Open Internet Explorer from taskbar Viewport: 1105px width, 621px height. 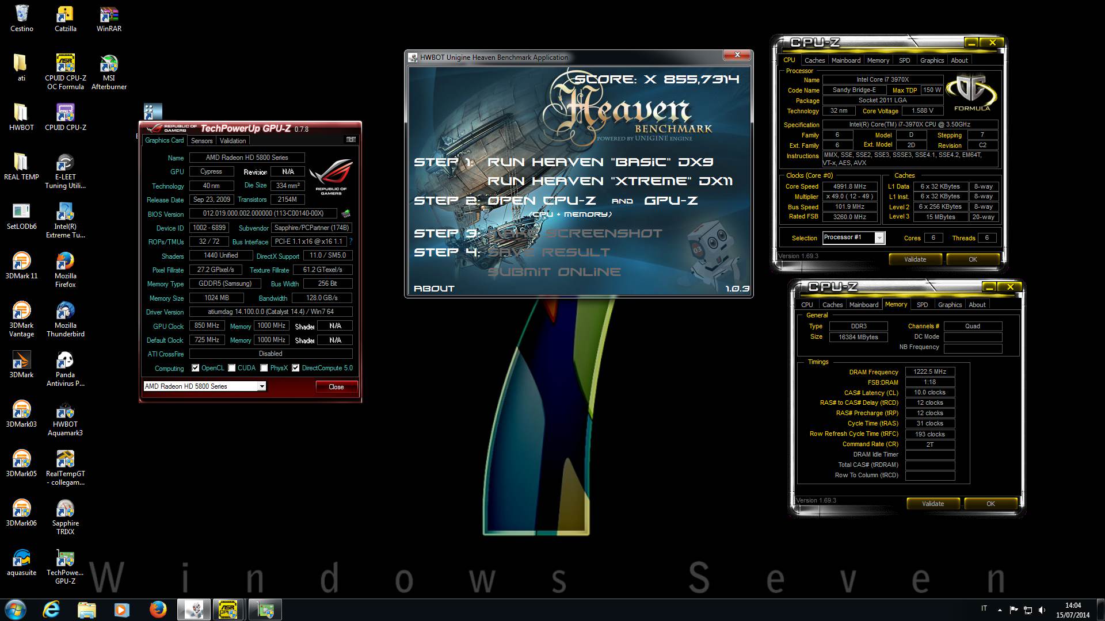pos(51,609)
